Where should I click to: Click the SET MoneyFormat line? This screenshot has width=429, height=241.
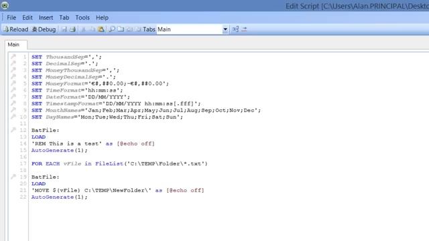coord(100,84)
